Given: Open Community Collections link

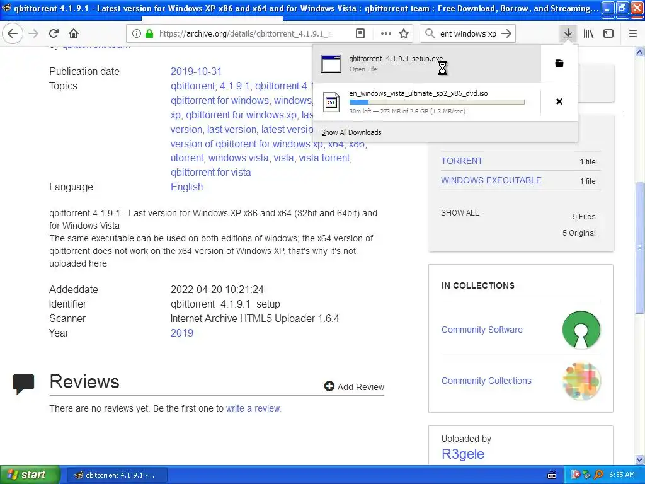Looking at the screenshot, I should click(x=486, y=381).
